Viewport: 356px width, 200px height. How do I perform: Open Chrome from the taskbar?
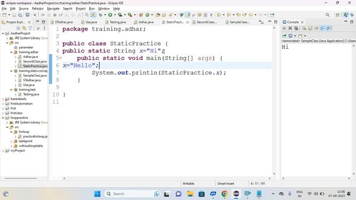[x=225, y=194]
